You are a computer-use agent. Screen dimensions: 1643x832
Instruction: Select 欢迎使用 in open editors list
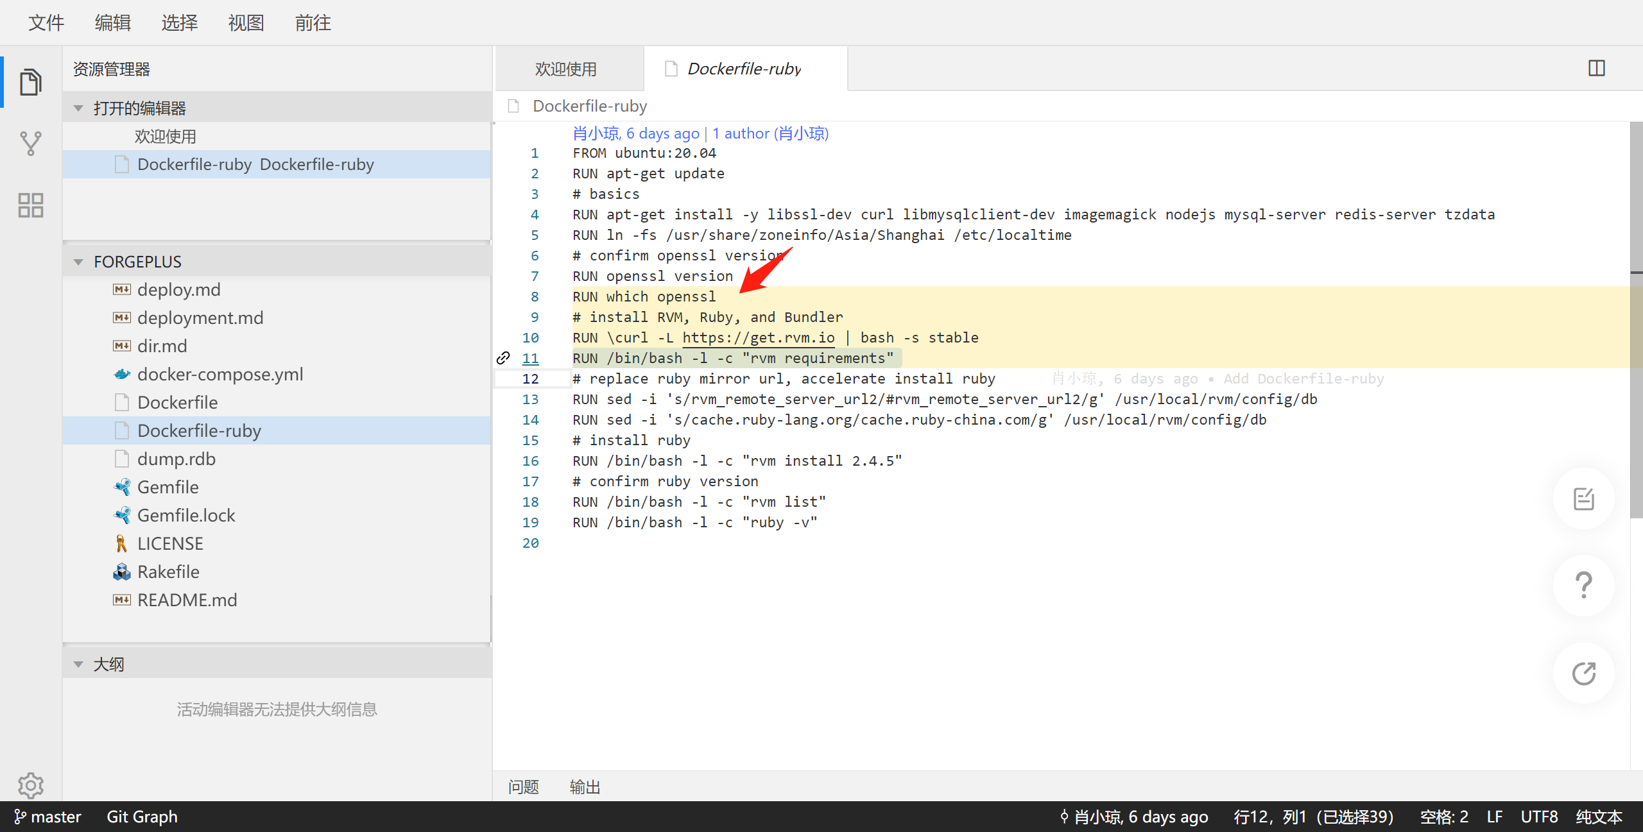[x=277, y=137]
